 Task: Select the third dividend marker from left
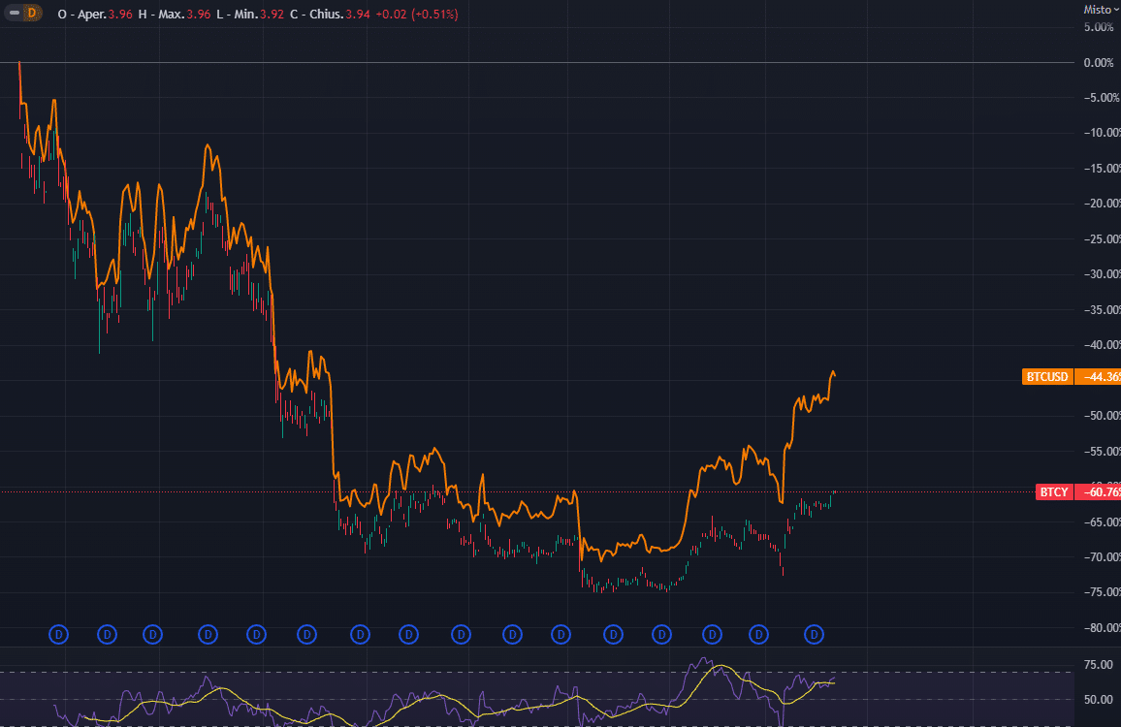(152, 635)
